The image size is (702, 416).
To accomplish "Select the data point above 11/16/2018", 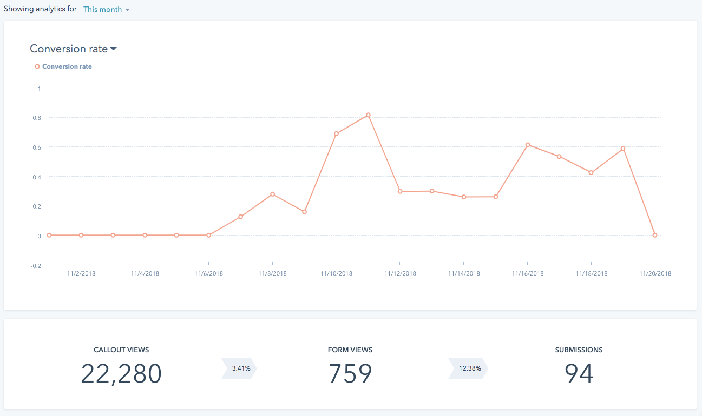I will pyautogui.click(x=527, y=145).
